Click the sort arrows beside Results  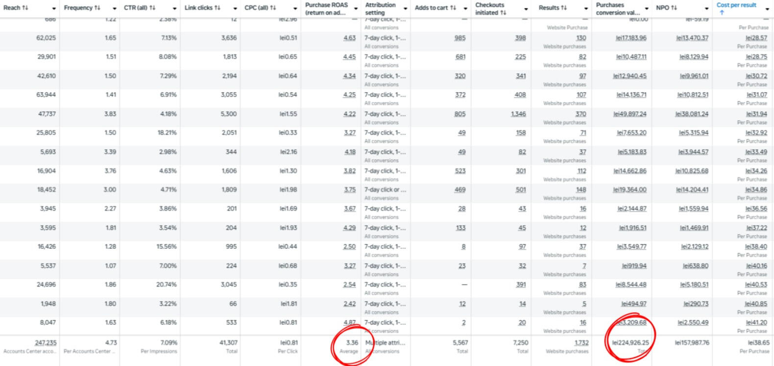click(564, 8)
